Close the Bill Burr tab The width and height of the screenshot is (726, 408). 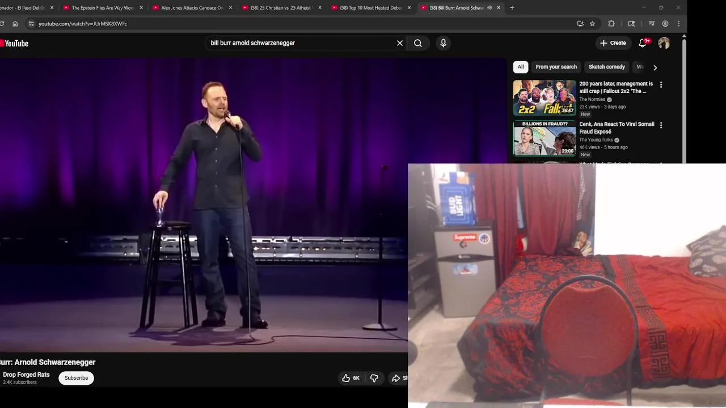499,8
